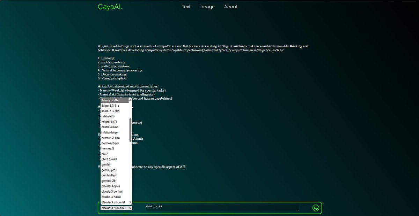
Task: Select llama-3.3-70b from the model list
Action: tap(115, 111)
